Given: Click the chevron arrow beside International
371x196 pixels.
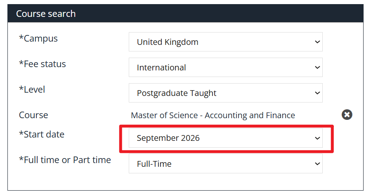Looking at the screenshot, I should 317,68.
